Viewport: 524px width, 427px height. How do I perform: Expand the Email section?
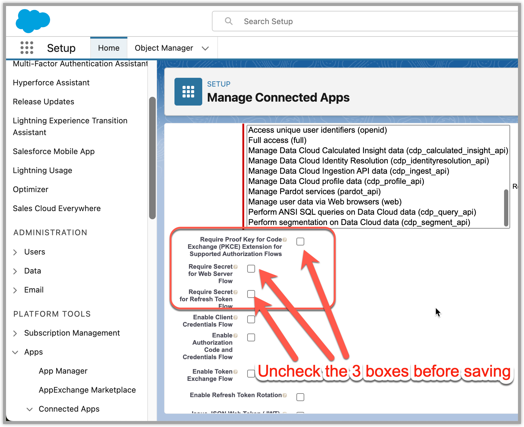click(15, 290)
